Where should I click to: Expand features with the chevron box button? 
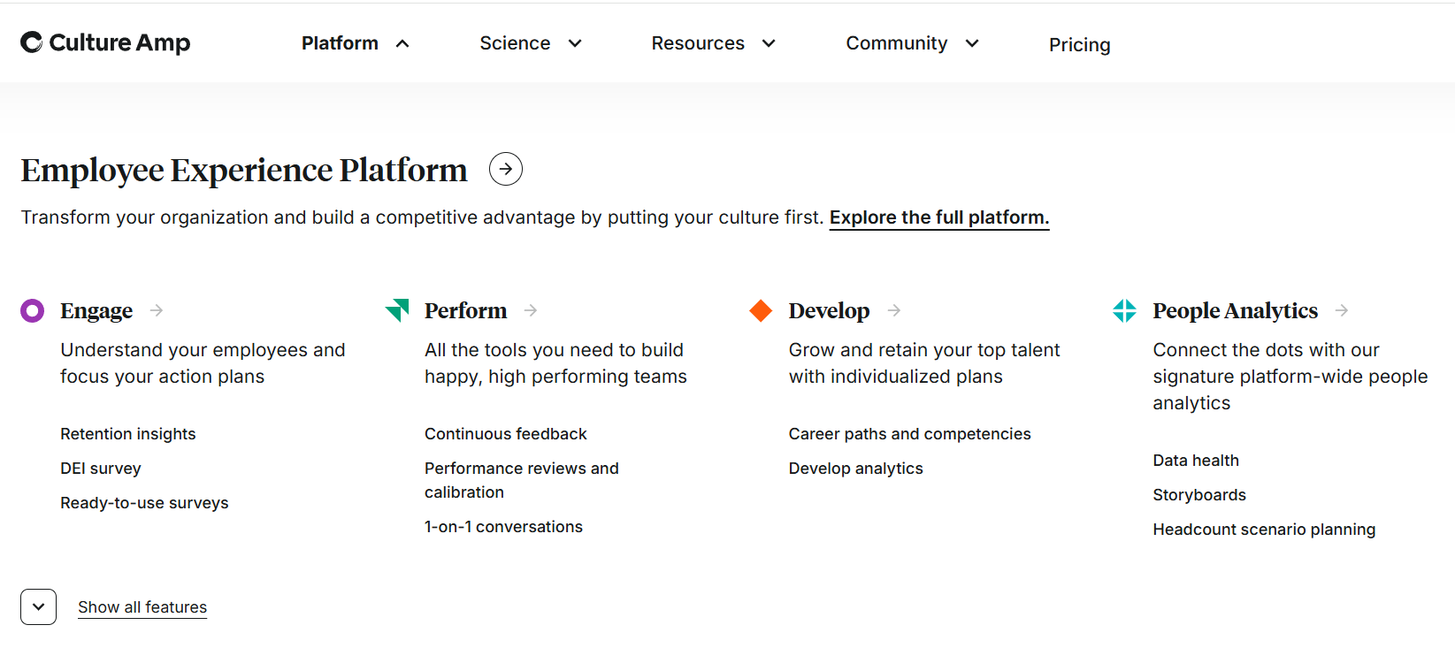39,607
